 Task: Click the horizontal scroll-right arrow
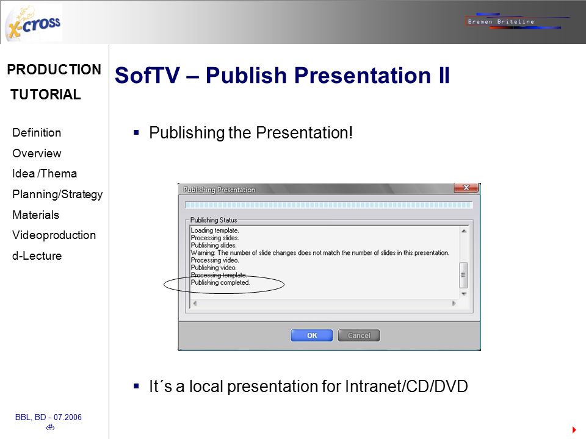(x=454, y=303)
